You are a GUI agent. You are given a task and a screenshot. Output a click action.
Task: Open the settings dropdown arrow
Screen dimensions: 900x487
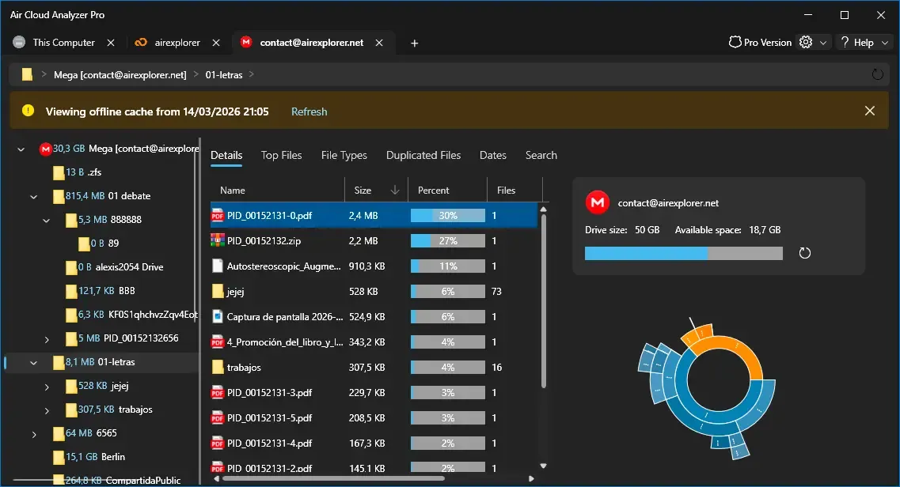[x=823, y=43]
